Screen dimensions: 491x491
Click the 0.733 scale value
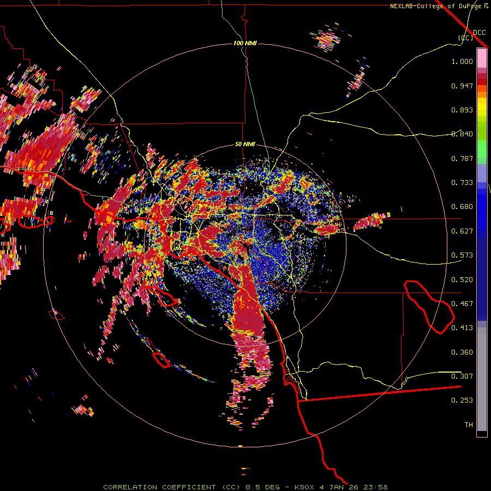[462, 183]
